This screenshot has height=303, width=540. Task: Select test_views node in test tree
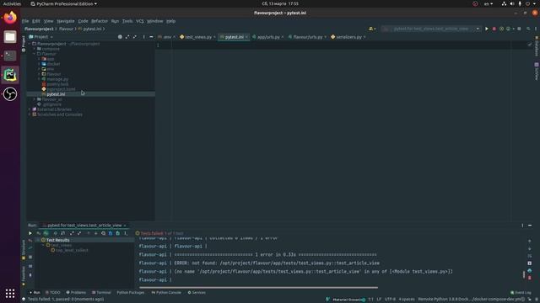pos(61,245)
